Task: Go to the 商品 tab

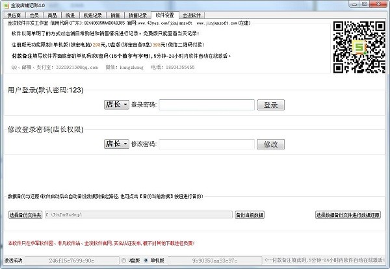Action: point(52,14)
